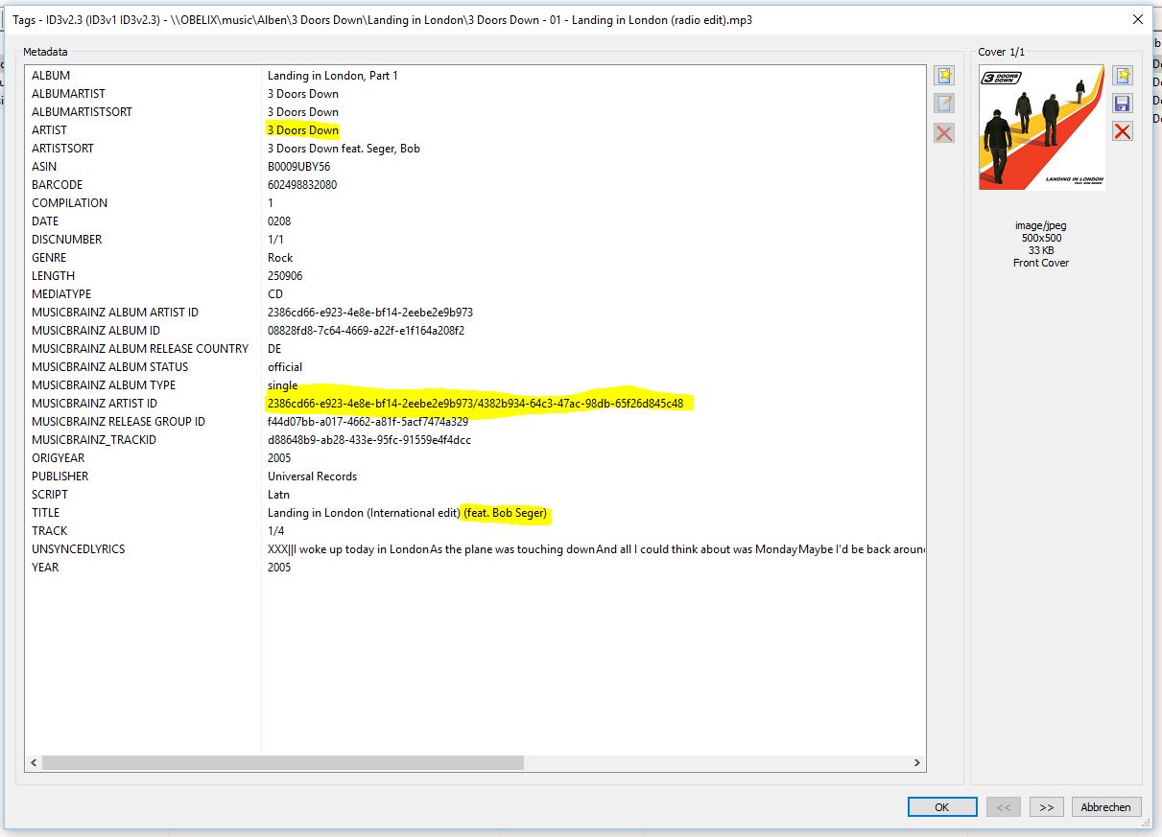Image resolution: width=1162 pixels, height=837 pixels.
Task: Edit the selected metadata field
Action: (944, 104)
